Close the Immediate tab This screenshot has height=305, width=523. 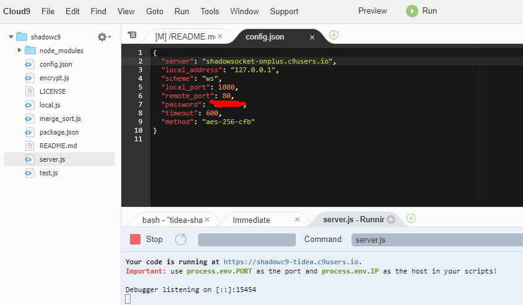pyautogui.click(x=298, y=220)
